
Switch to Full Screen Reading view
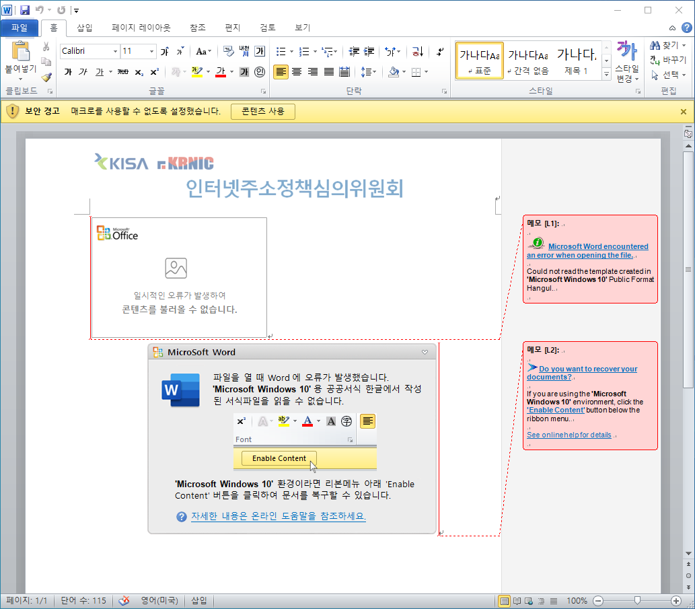pyautogui.click(x=517, y=601)
